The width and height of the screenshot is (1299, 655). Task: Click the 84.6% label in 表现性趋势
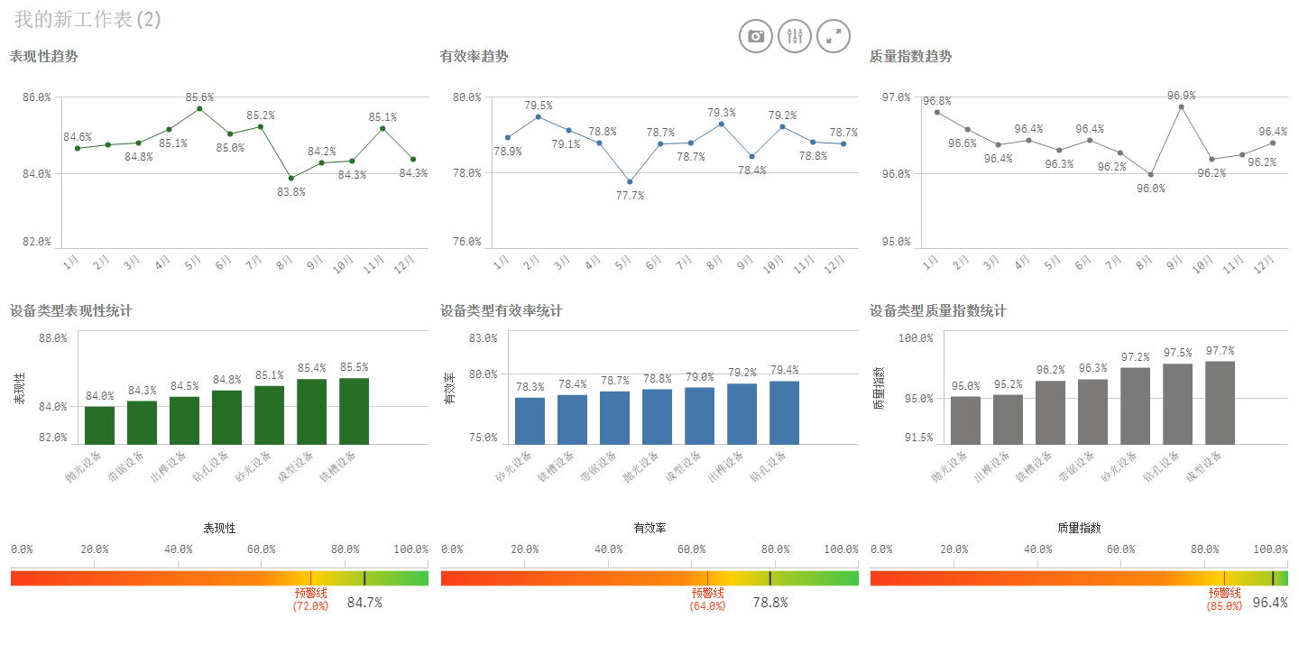(x=78, y=136)
